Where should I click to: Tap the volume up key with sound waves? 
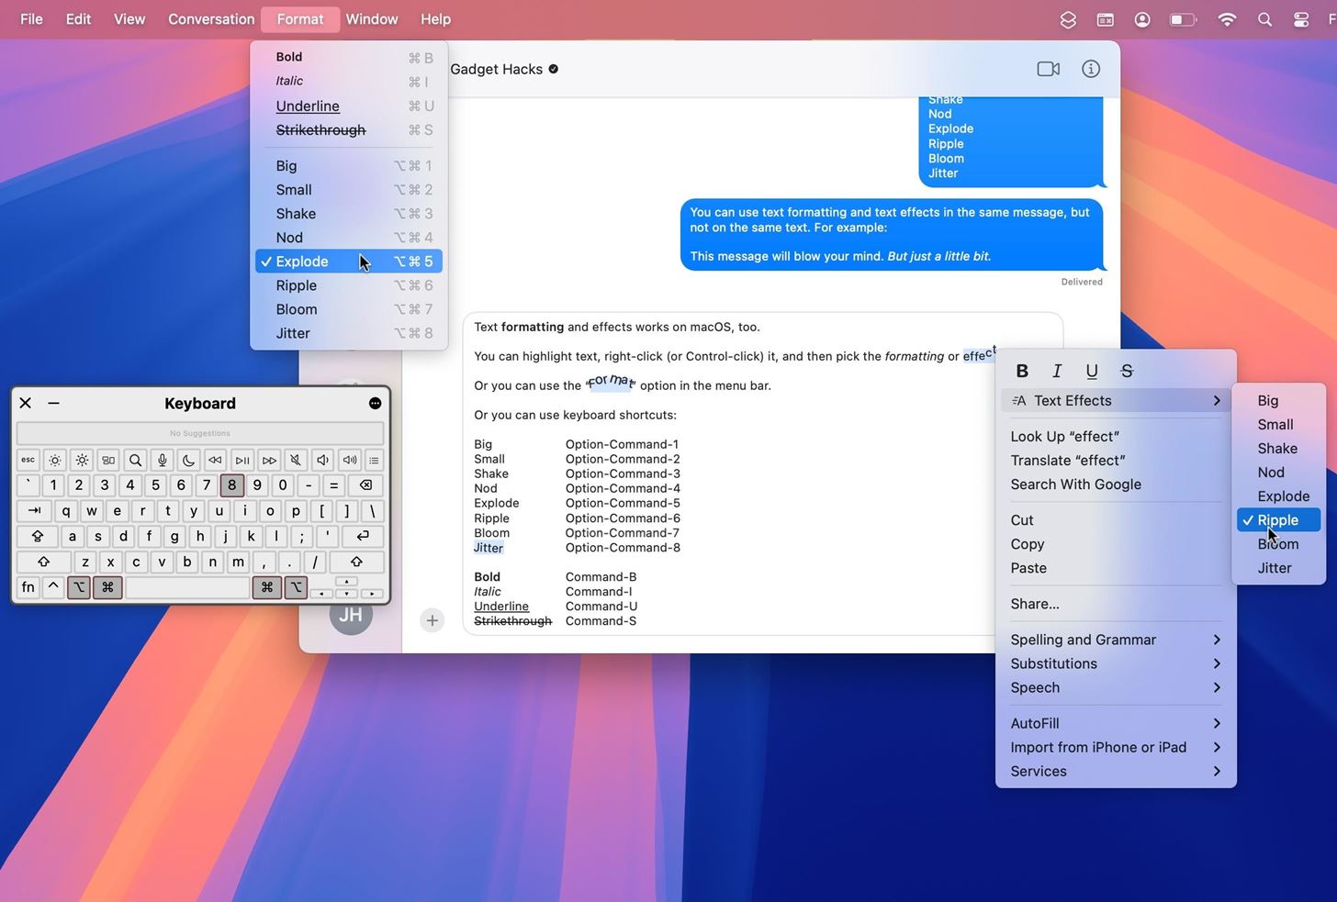tap(350, 460)
